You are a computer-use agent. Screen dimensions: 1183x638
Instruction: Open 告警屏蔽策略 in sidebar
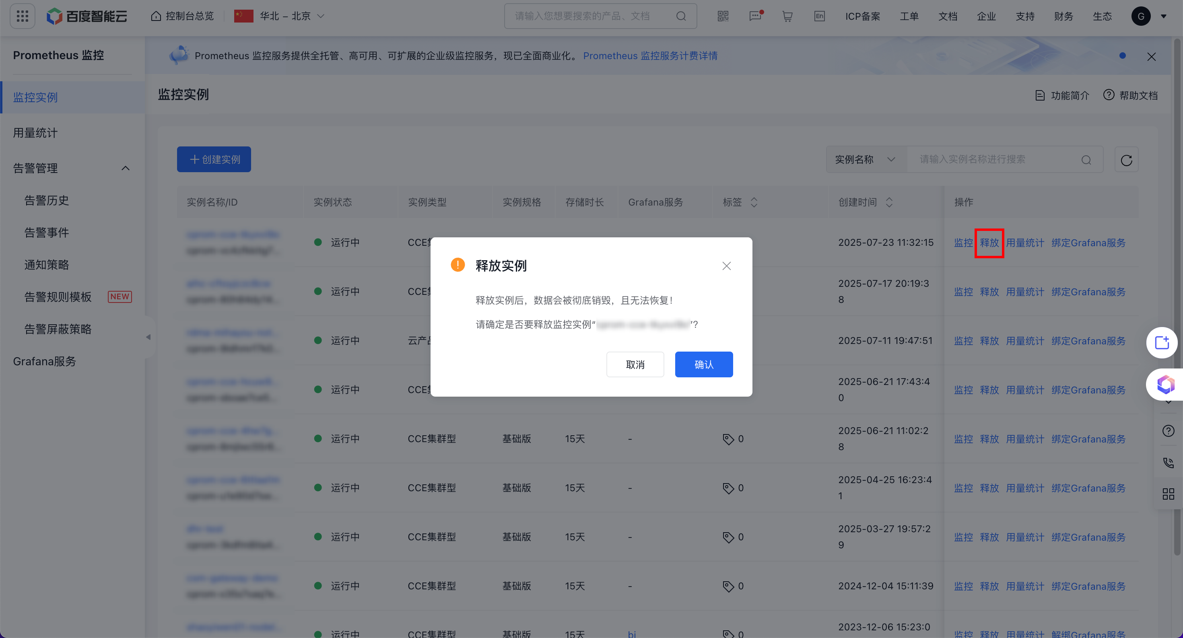point(58,329)
